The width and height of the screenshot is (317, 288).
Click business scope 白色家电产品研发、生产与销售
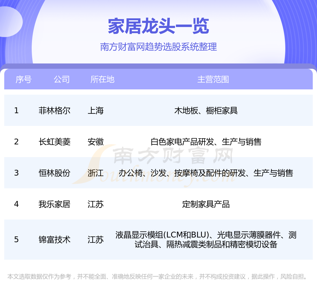point(206,141)
